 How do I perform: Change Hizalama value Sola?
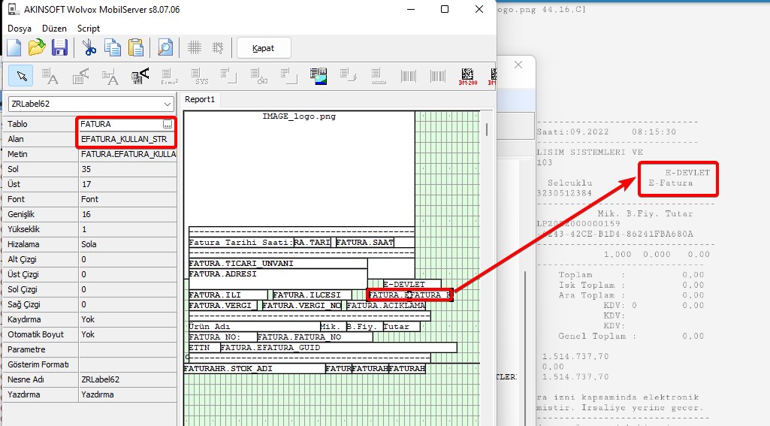coord(128,244)
